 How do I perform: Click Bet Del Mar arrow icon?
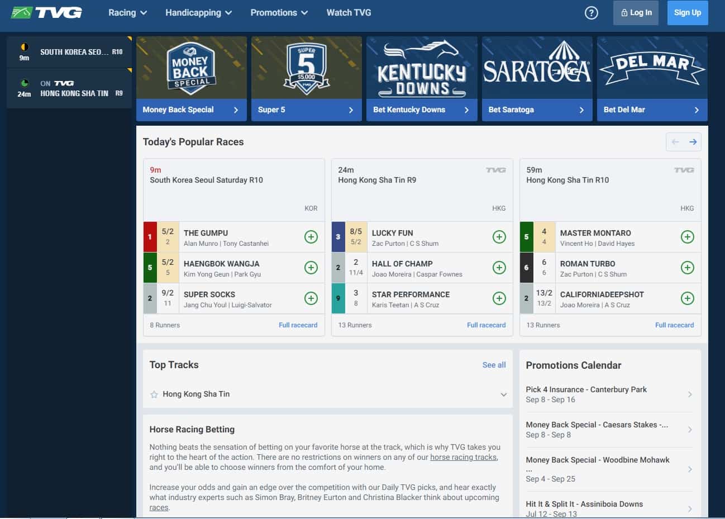[x=697, y=110]
